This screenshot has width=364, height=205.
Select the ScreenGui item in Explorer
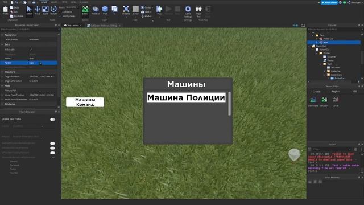pyautogui.click(x=324, y=50)
